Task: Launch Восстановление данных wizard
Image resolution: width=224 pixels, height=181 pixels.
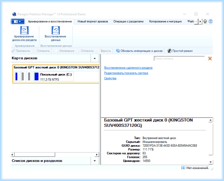Action: click(x=56, y=34)
